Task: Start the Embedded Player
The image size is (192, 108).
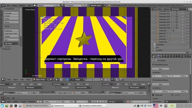Action: click(x=160, y=69)
